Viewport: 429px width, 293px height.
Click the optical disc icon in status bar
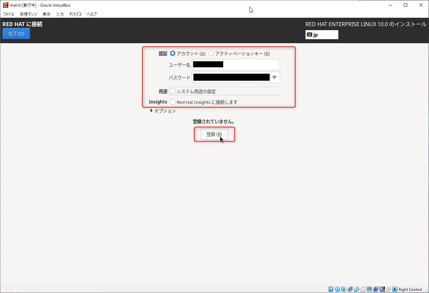click(337, 289)
